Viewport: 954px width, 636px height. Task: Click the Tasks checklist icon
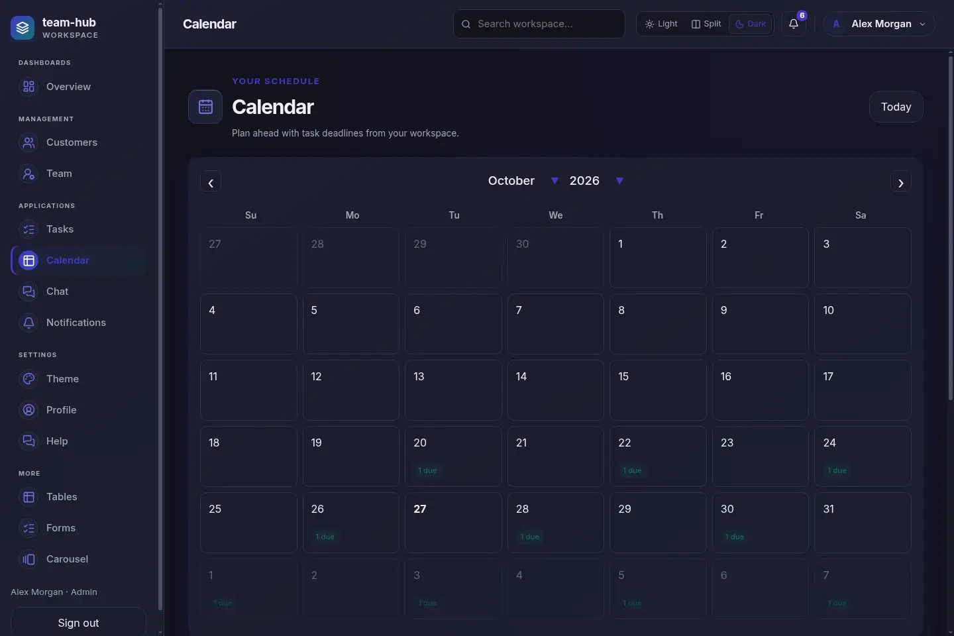pyautogui.click(x=28, y=229)
